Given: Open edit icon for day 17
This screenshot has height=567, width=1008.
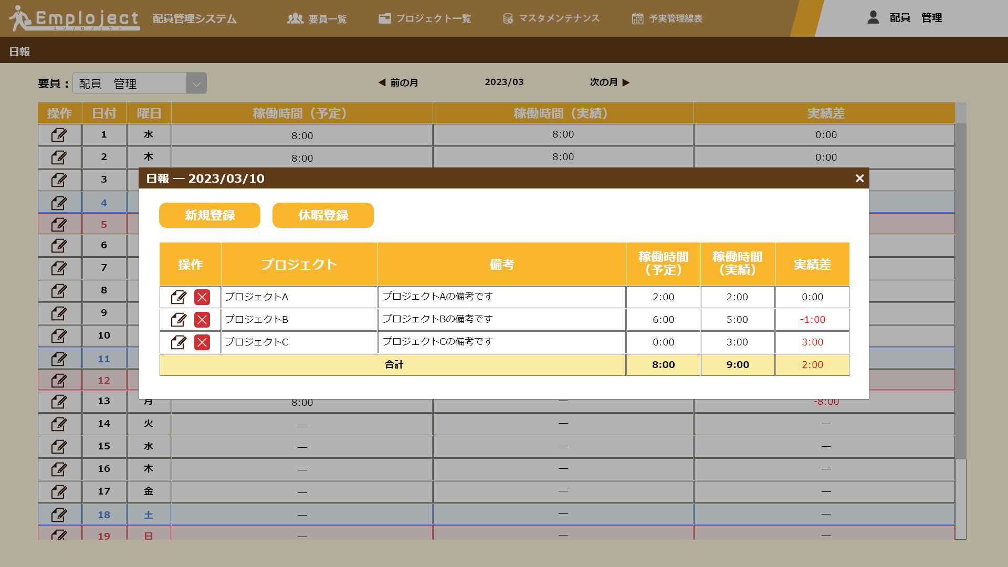Looking at the screenshot, I should (x=59, y=492).
